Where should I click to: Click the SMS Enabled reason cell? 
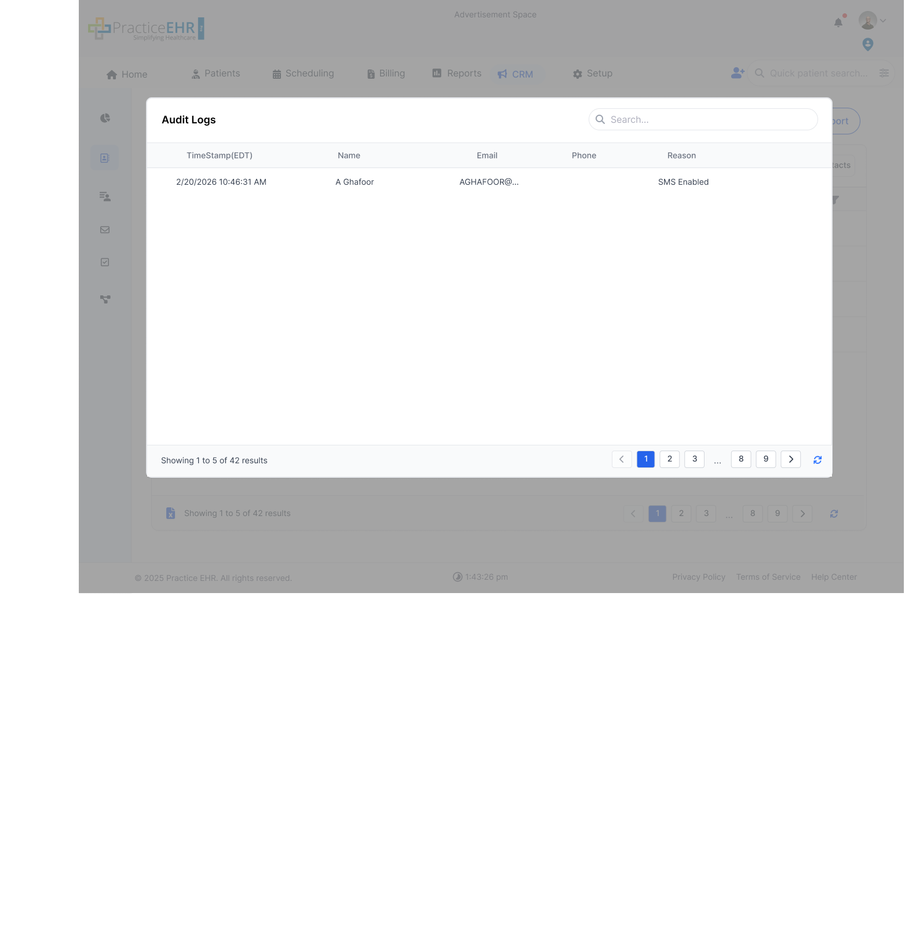pos(683,182)
